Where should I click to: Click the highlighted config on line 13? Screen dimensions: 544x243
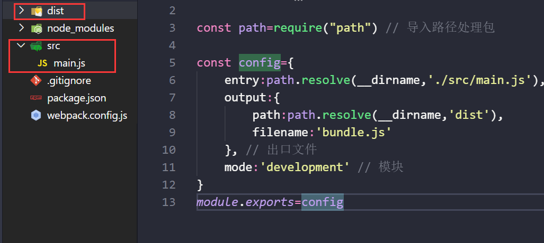click(322, 202)
